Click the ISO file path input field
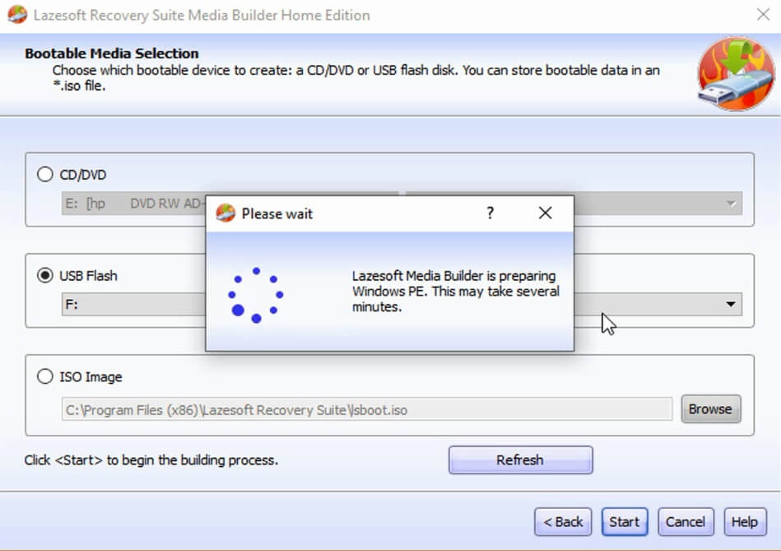Screen dimensions: 781x551 click(x=367, y=409)
